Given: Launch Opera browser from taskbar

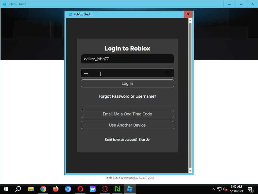Looking at the screenshot, I should [80, 189].
